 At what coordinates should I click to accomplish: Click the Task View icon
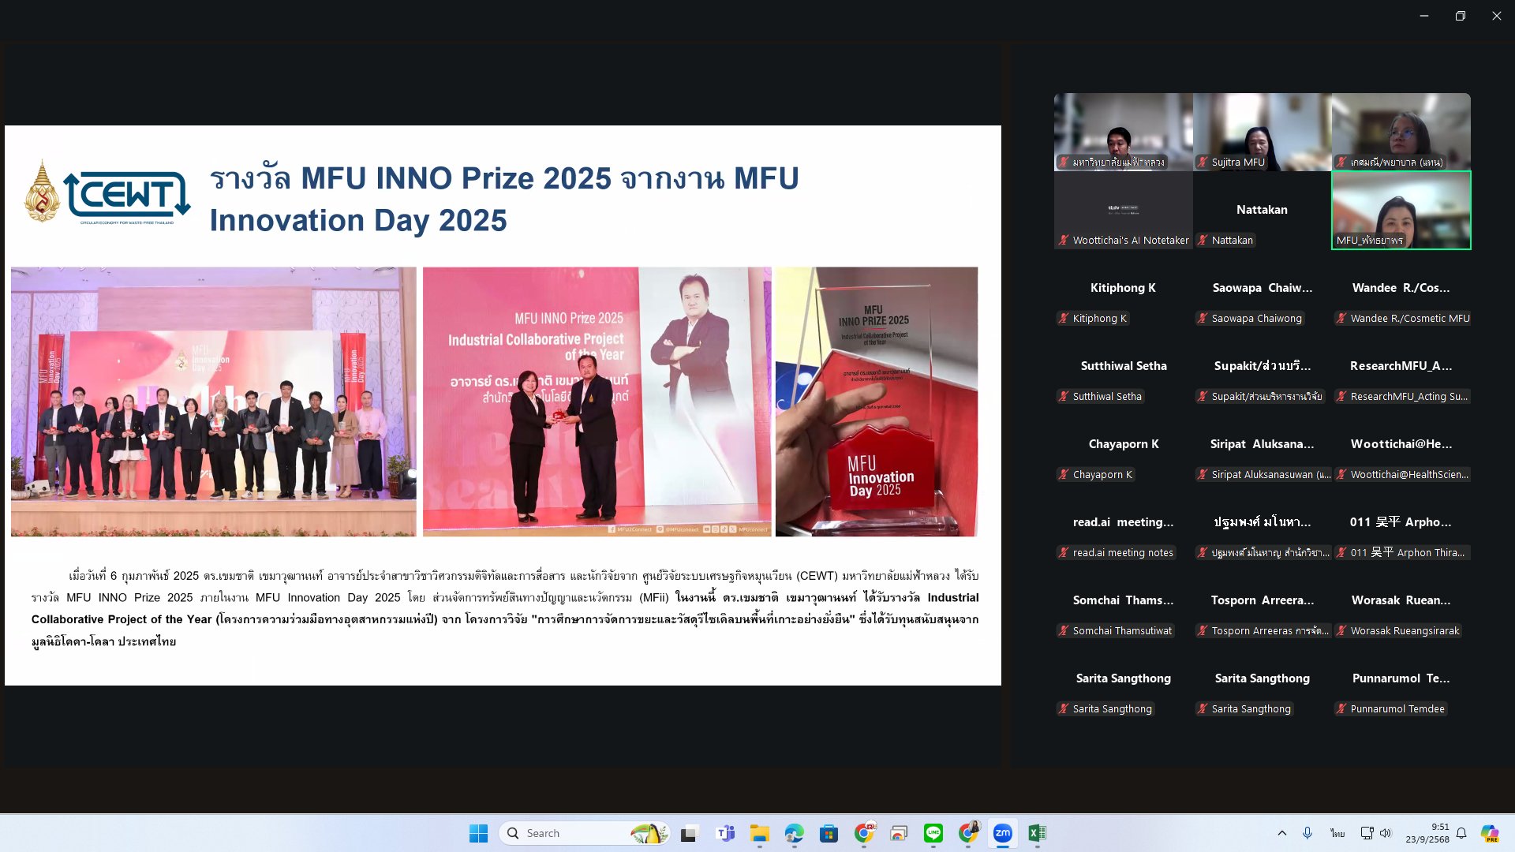pyautogui.click(x=689, y=833)
